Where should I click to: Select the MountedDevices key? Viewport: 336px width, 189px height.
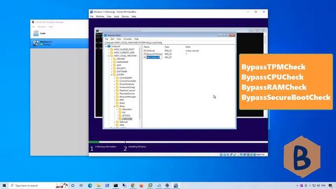[x=127, y=93]
